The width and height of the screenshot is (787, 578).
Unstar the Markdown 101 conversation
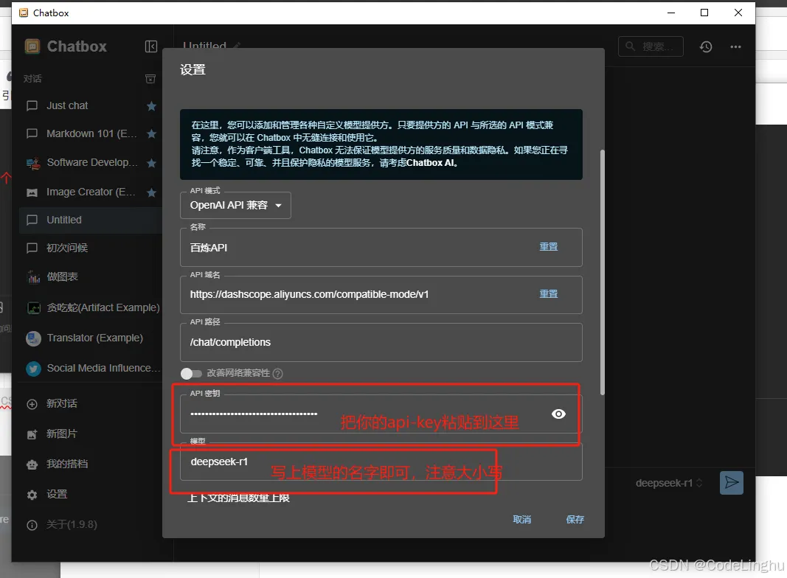152,134
